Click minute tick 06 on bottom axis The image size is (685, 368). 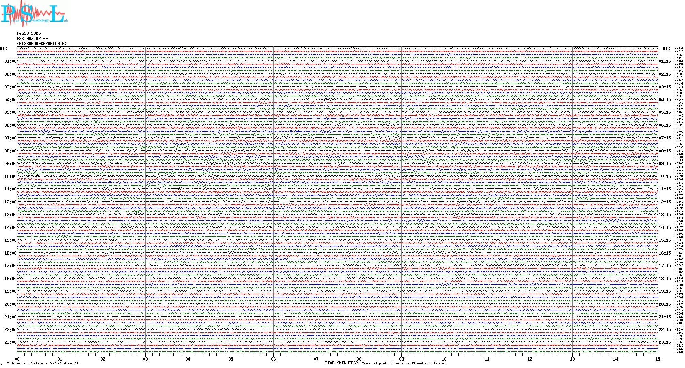click(273, 359)
